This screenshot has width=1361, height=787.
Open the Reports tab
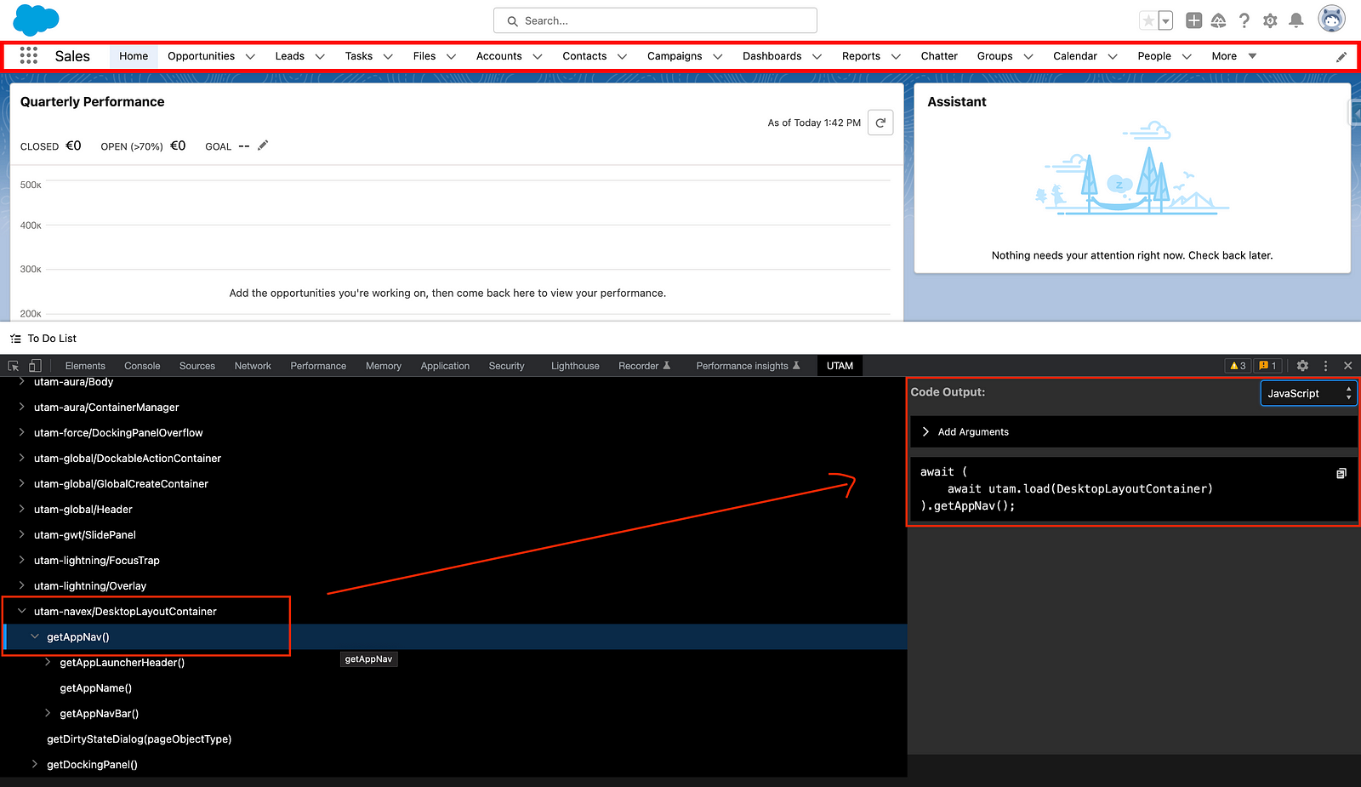(x=861, y=56)
